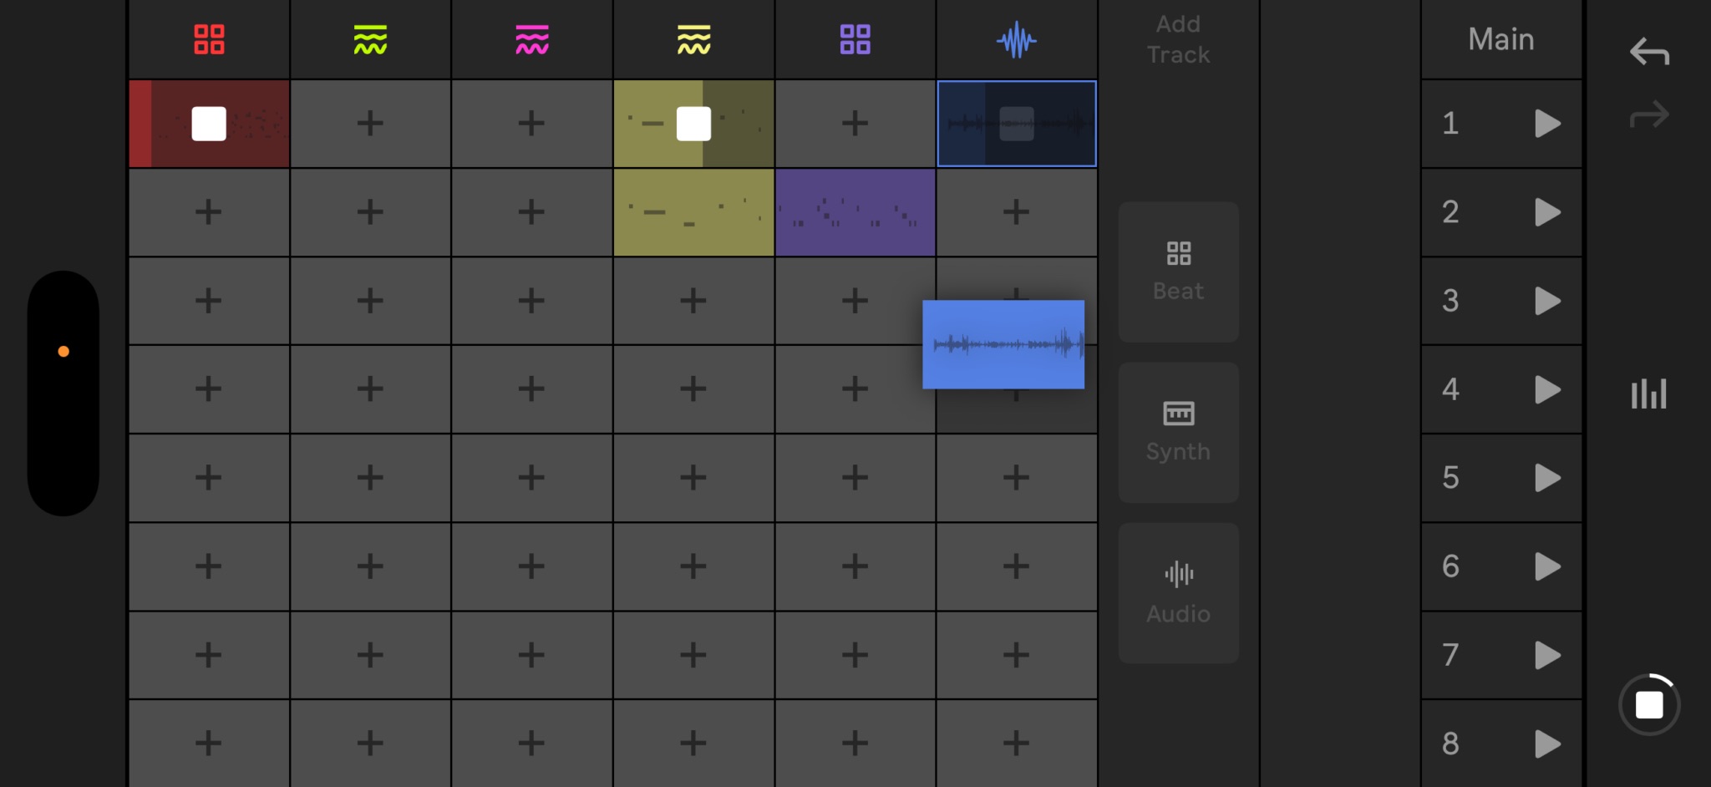This screenshot has height=787, width=1711.
Task: Add a new Synth track
Action: coord(1179,433)
